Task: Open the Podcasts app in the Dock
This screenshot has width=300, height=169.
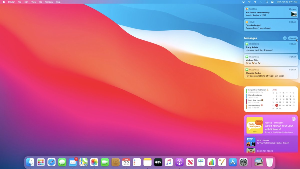Action: click(179, 162)
